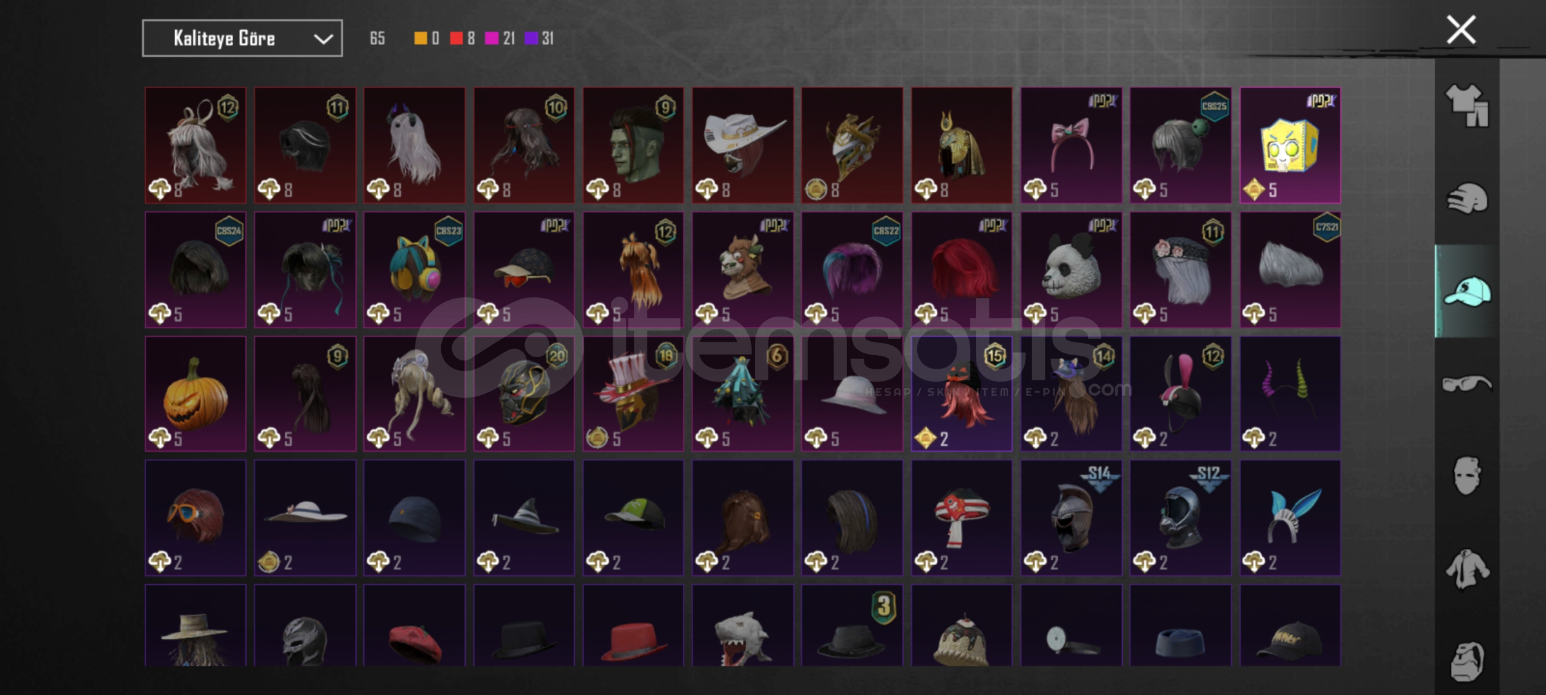Select the jack-o-lantern pumpkin head item
Image resolution: width=1546 pixels, height=695 pixels.
point(195,394)
